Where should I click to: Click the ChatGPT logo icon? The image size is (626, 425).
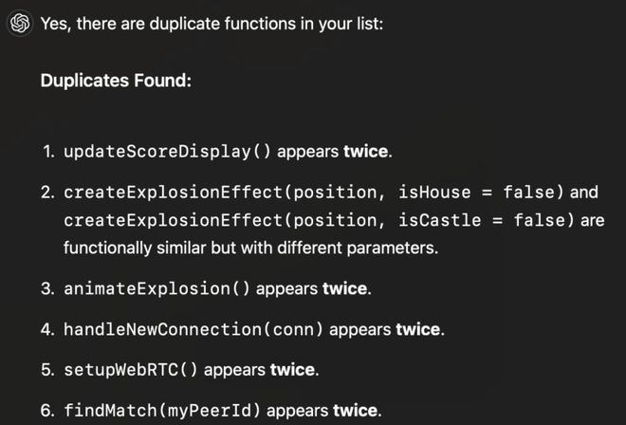click(19, 24)
